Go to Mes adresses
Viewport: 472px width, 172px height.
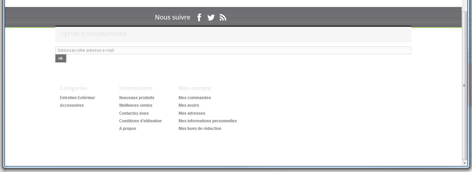point(192,113)
